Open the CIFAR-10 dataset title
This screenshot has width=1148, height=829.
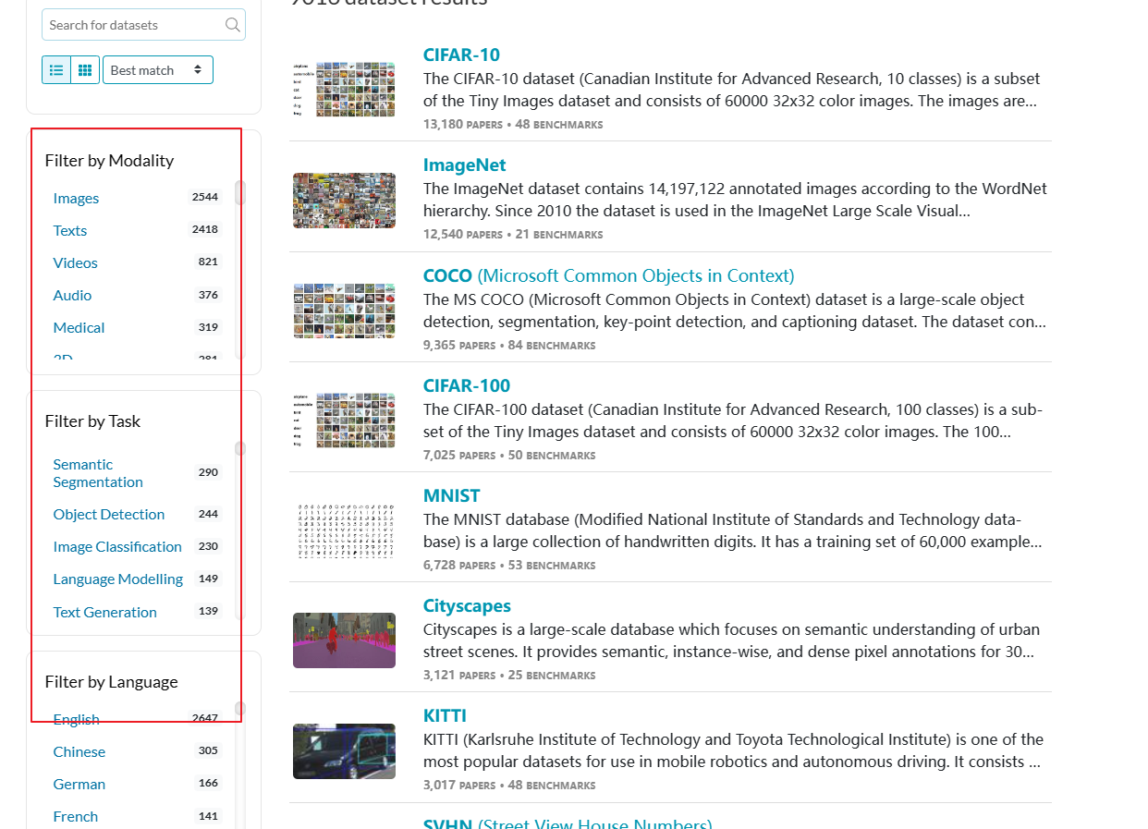[x=461, y=55]
